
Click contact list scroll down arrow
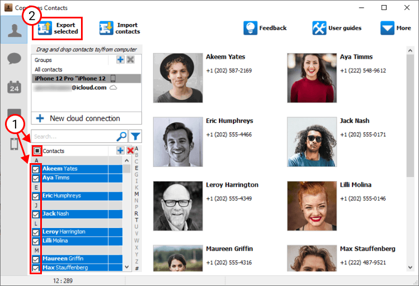(127, 267)
